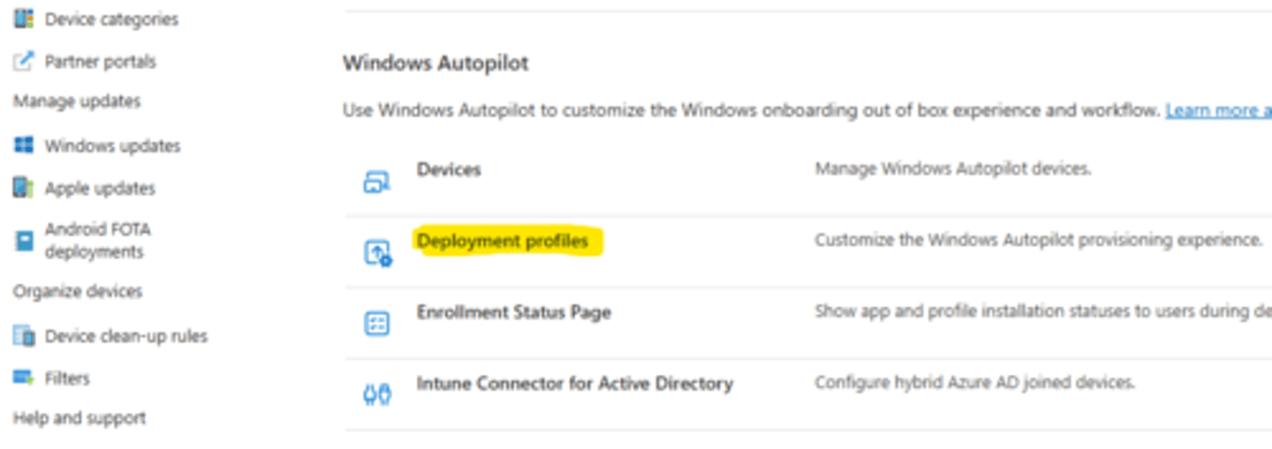Open Device categories in sidebar
The height and width of the screenshot is (449, 1272).
point(111,19)
